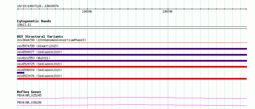
Task: Click the 19p13.11 band label
Action: [x=24, y=25]
